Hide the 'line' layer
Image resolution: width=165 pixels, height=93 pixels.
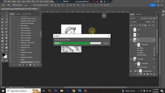[131, 40]
